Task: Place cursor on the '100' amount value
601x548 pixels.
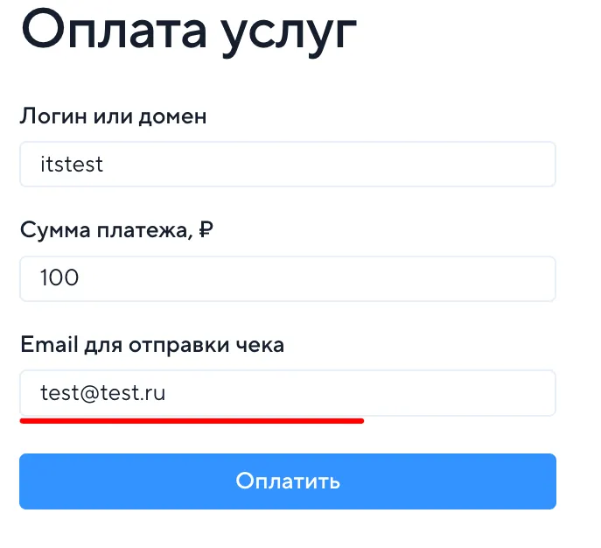Action: click(x=59, y=278)
